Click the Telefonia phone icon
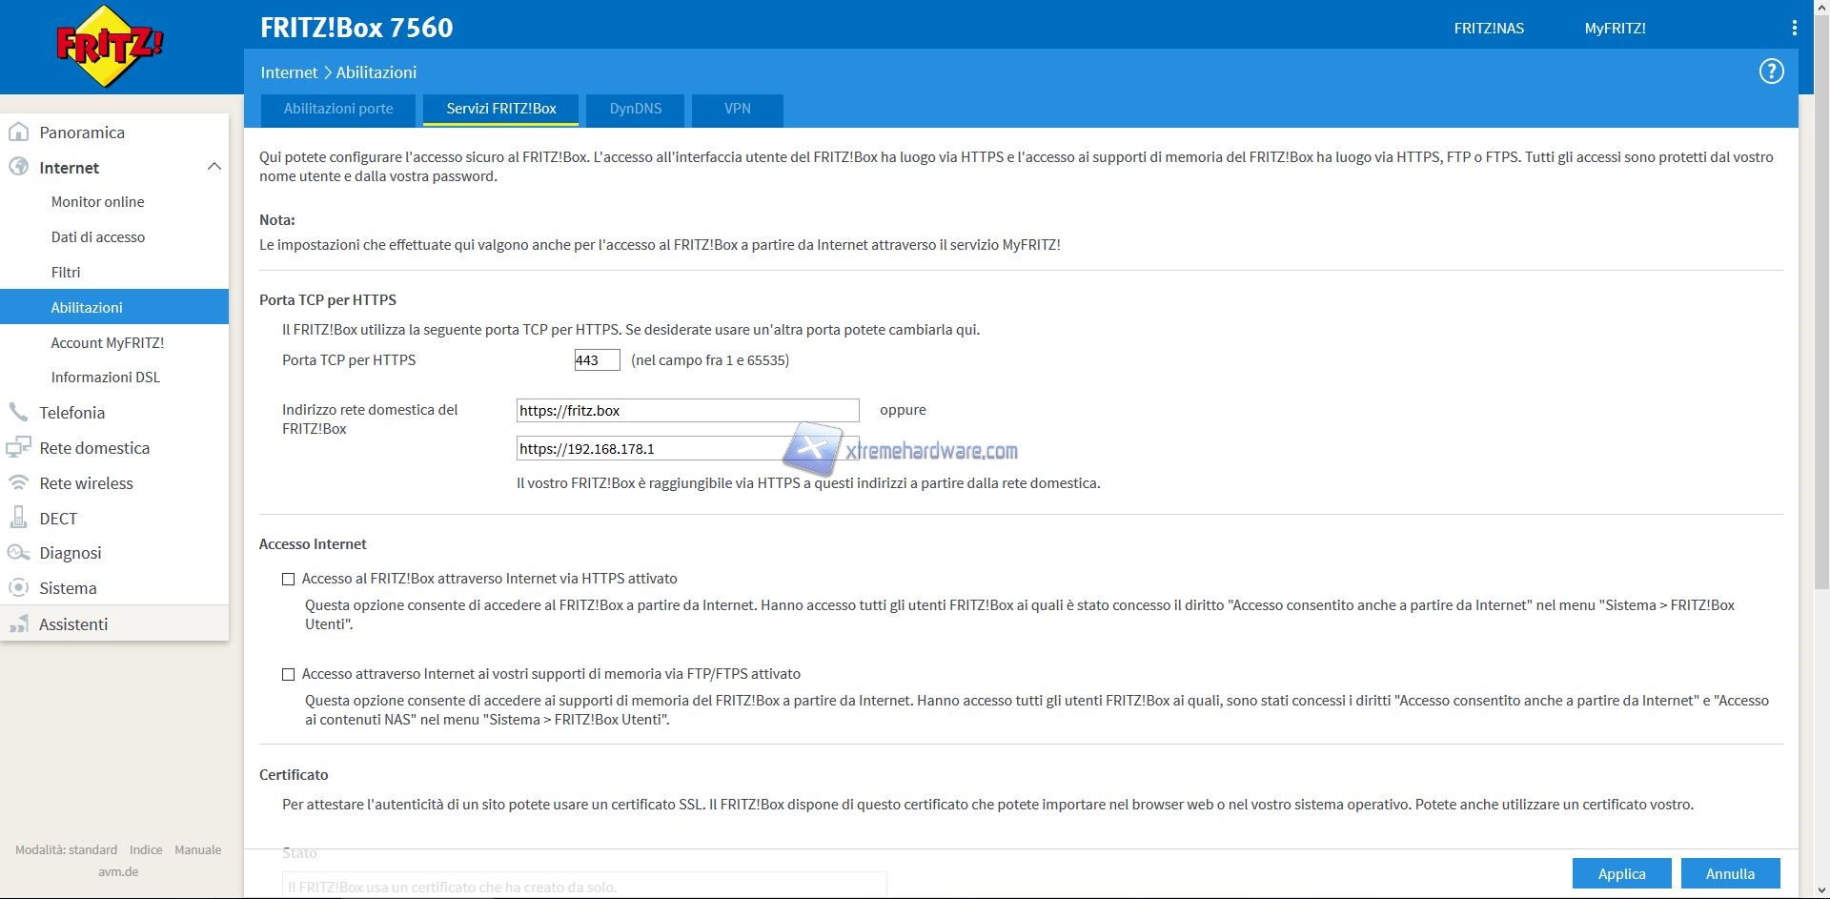 tap(18, 413)
